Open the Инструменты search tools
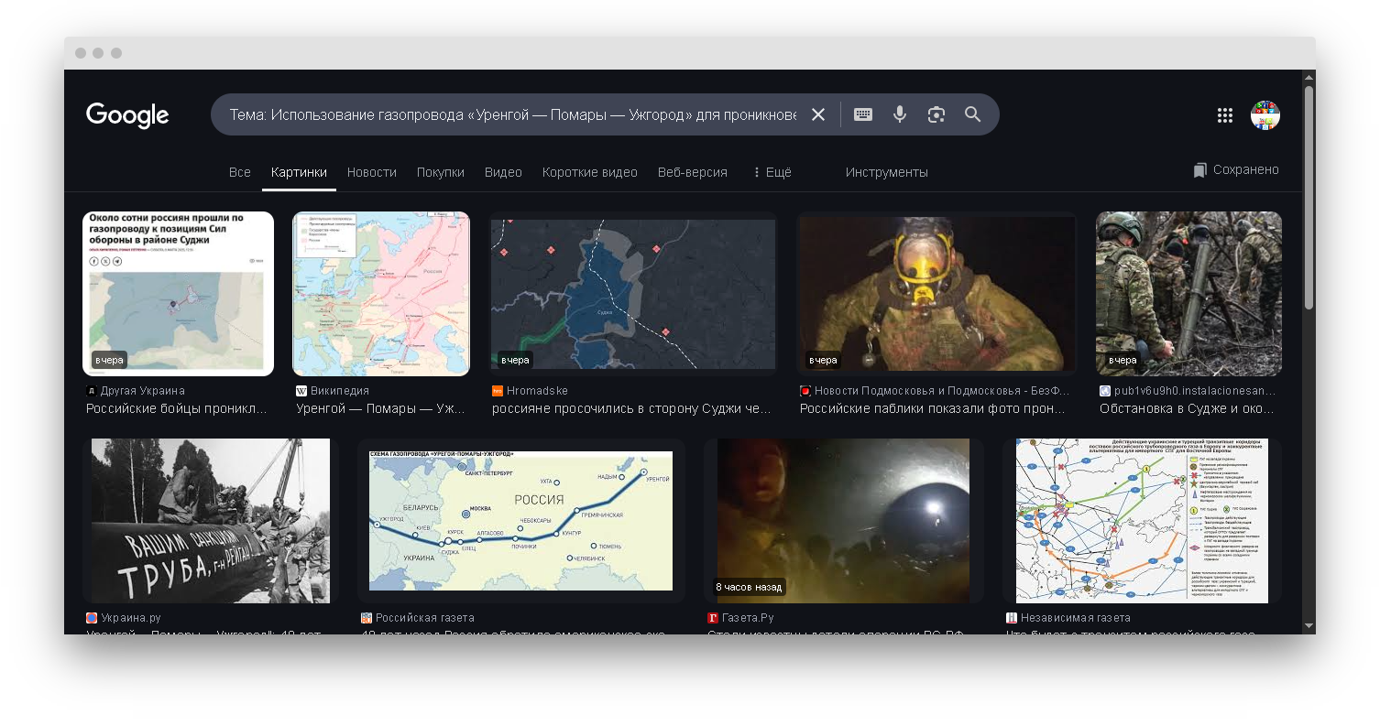Viewport: 1380px width, 726px height. point(887,172)
